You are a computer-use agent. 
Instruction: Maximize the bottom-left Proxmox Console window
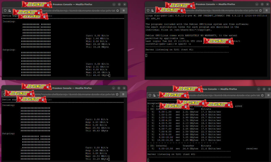point(119,88)
